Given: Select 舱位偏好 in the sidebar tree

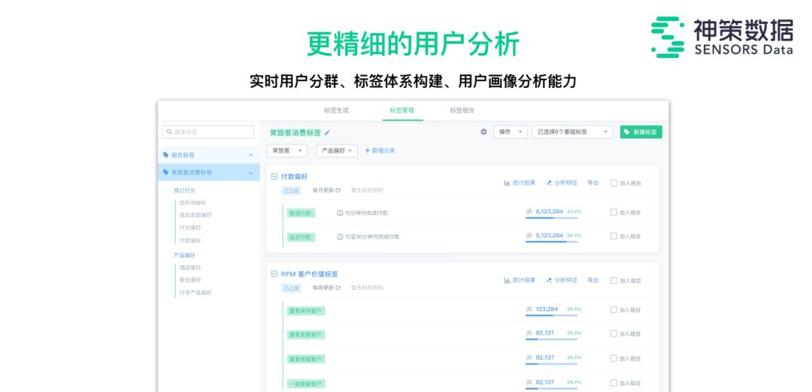Looking at the screenshot, I should click(x=190, y=280).
